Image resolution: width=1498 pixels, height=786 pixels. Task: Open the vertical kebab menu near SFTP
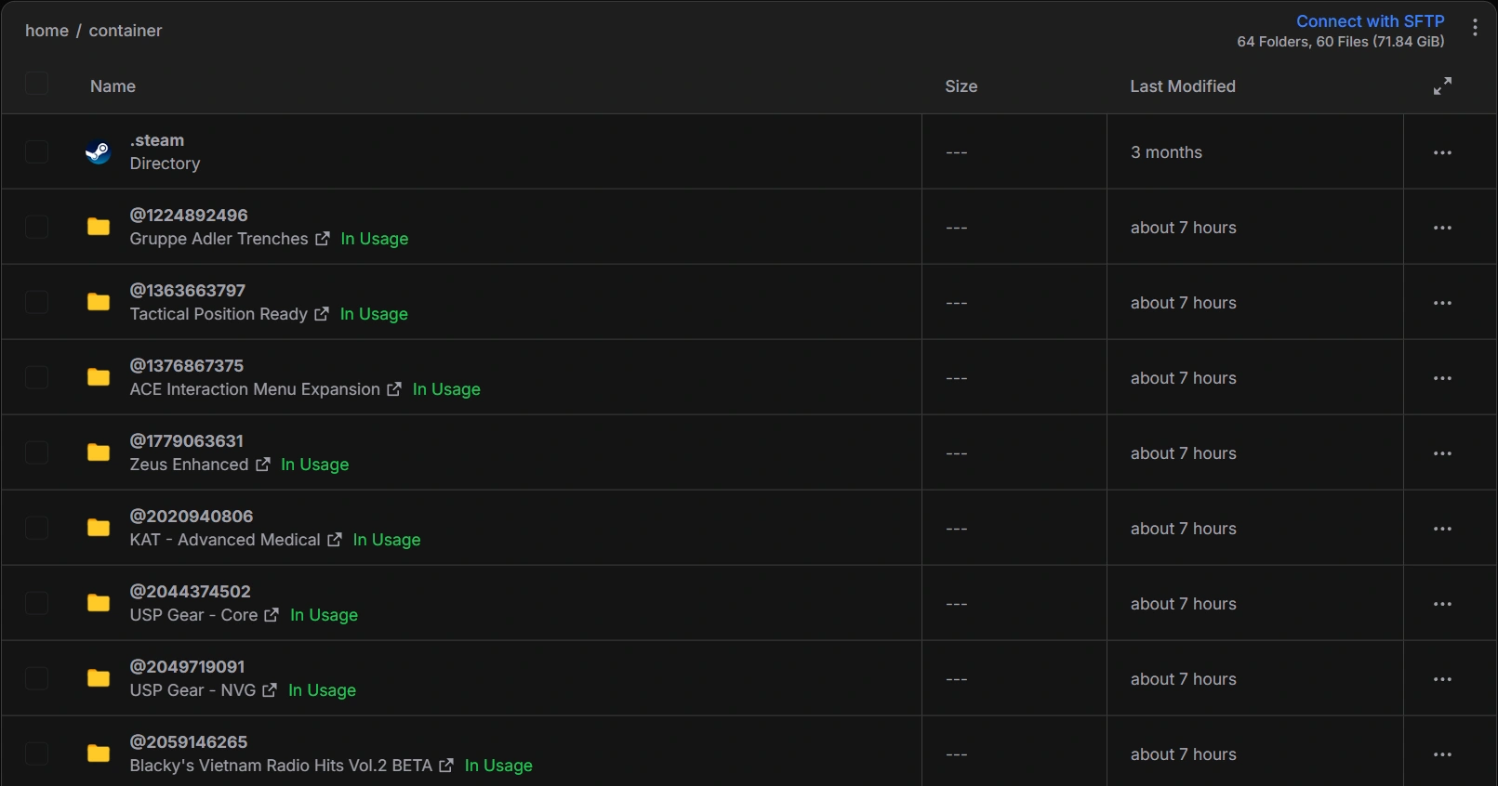[x=1475, y=28]
